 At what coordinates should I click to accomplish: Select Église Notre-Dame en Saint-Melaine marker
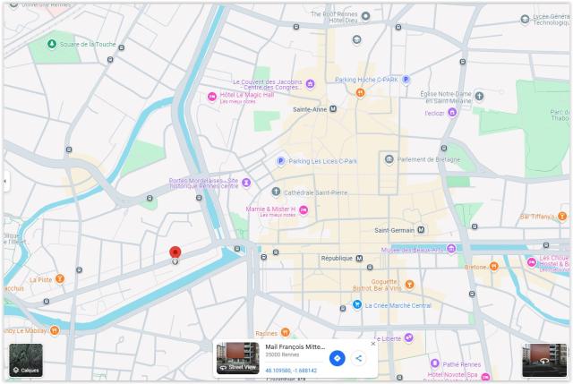pyautogui.click(x=479, y=96)
